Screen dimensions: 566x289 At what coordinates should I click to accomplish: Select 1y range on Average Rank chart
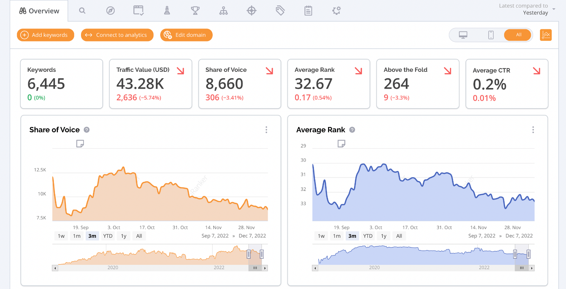tap(384, 236)
